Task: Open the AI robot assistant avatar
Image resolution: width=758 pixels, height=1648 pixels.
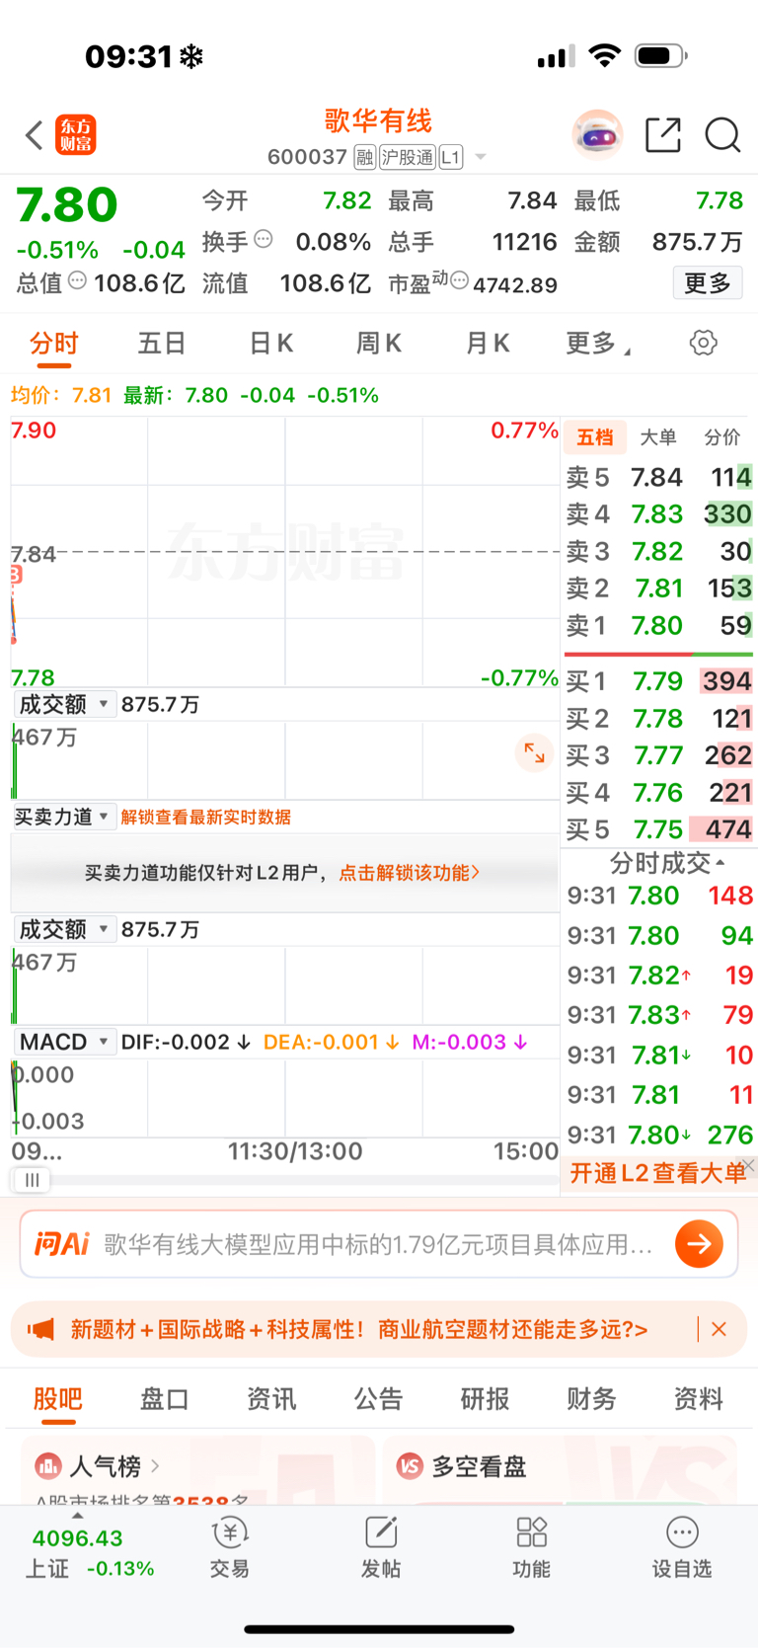Action: click(x=597, y=135)
